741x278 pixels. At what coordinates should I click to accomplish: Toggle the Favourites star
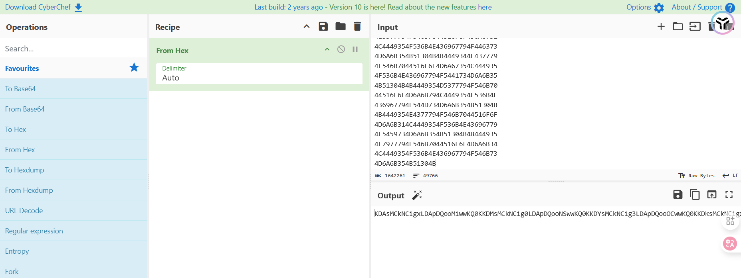click(134, 68)
